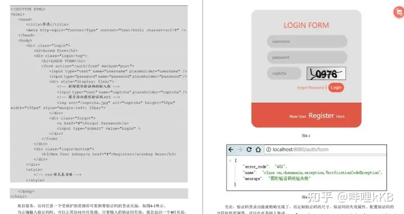Click into the captcha field

pos(284,73)
